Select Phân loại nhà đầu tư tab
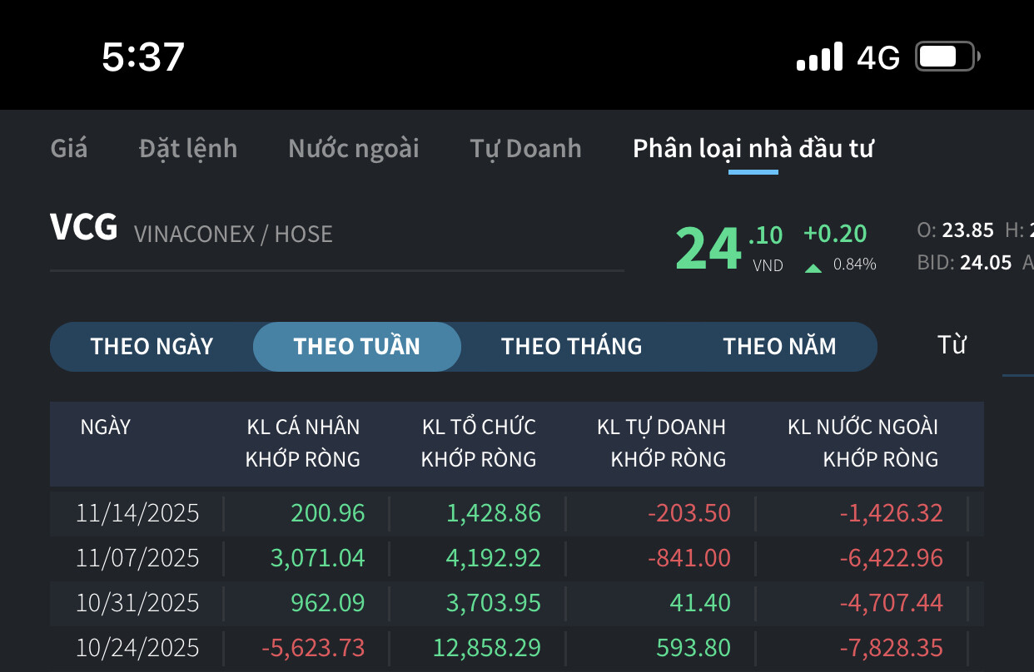The image size is (1034, 672). tap(753, 149)
